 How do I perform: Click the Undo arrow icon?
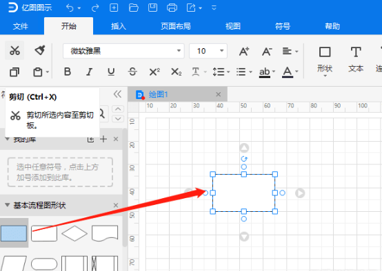coord(70,8)
